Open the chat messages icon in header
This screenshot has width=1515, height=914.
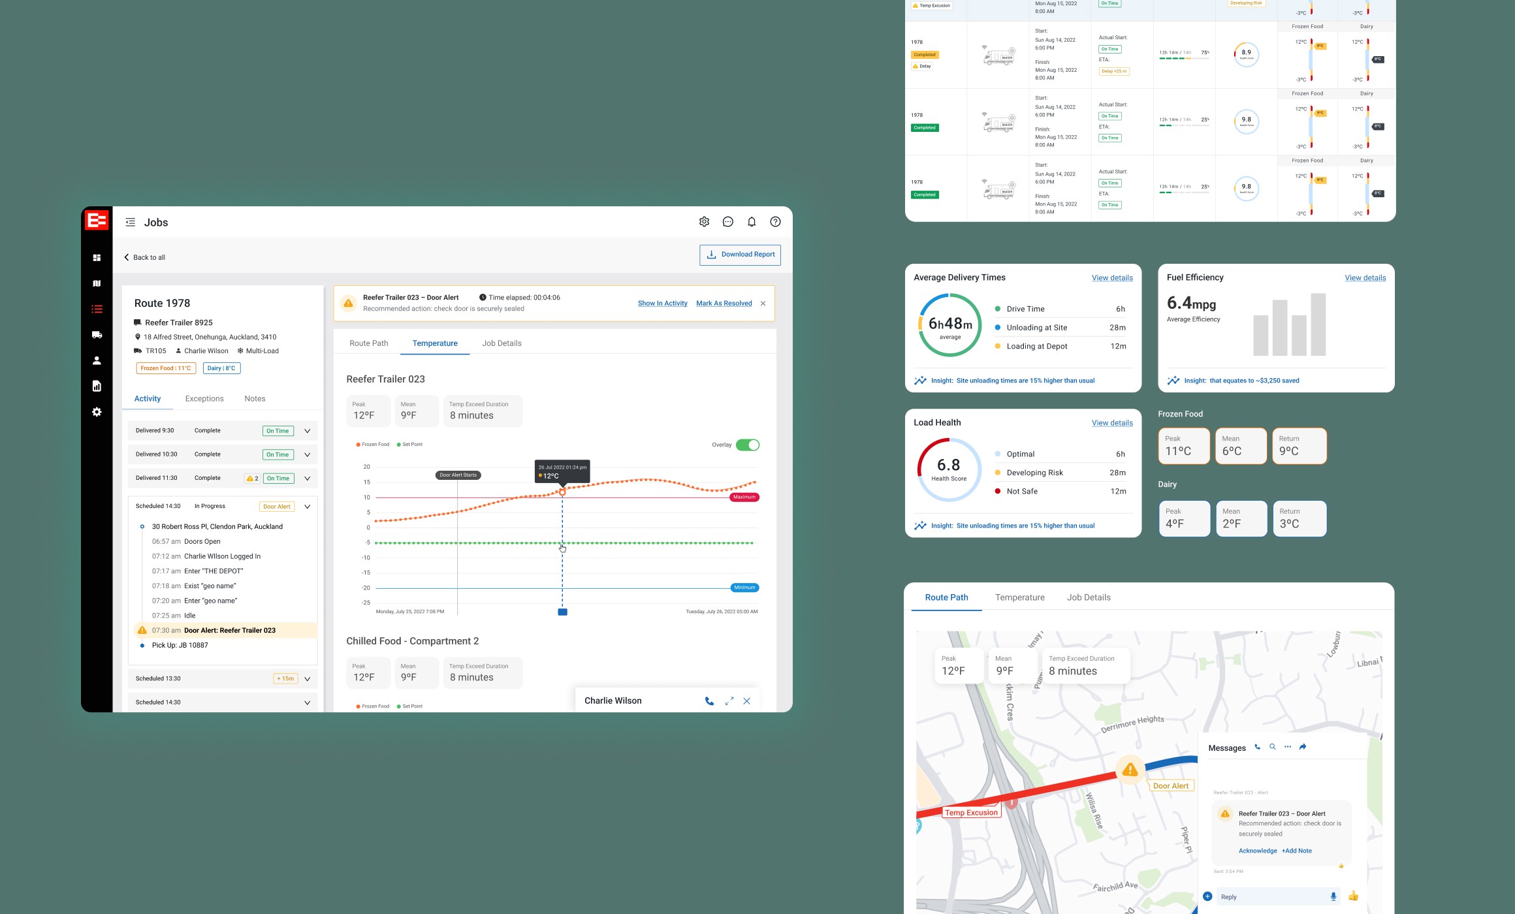[x=727, y=222]
